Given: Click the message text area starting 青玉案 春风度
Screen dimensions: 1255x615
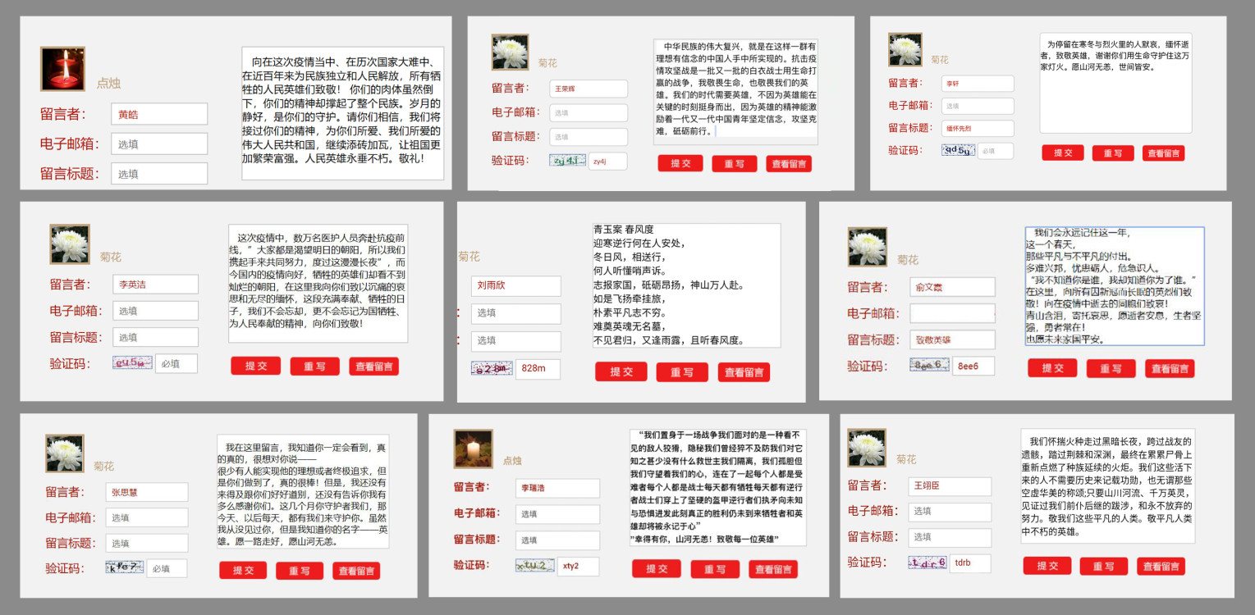Looking at the screenshot, I should coord(686,285).
